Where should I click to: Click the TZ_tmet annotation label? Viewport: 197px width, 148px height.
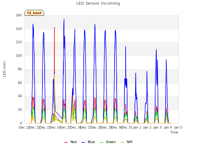34,13
